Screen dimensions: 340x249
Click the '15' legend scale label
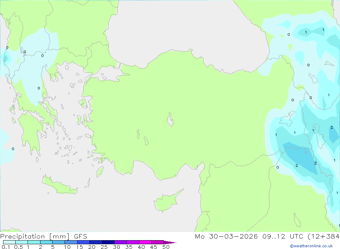click(80, 247)
